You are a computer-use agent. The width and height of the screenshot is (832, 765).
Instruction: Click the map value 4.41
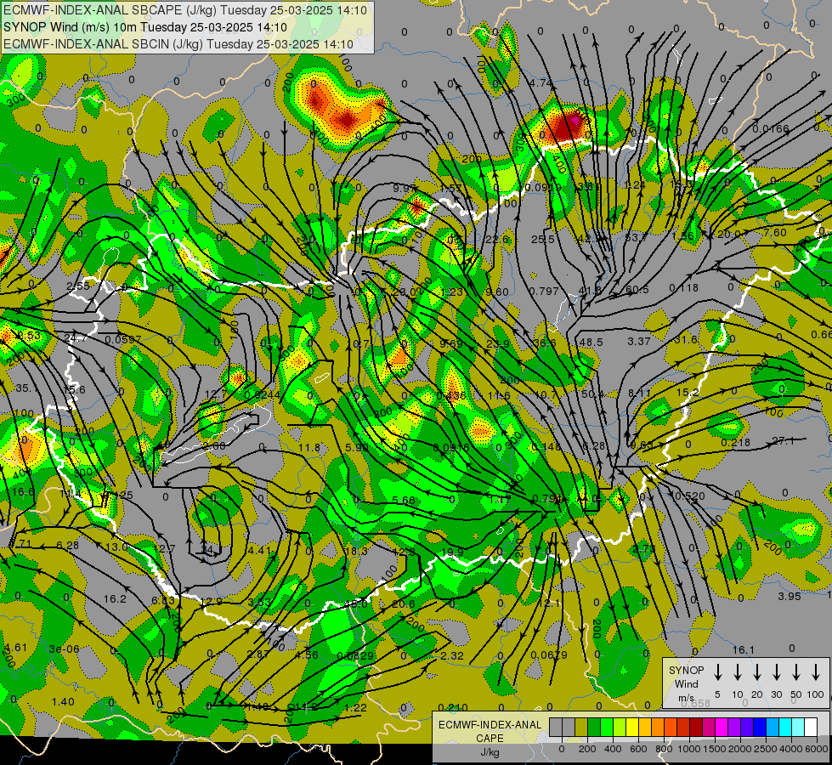259,550
